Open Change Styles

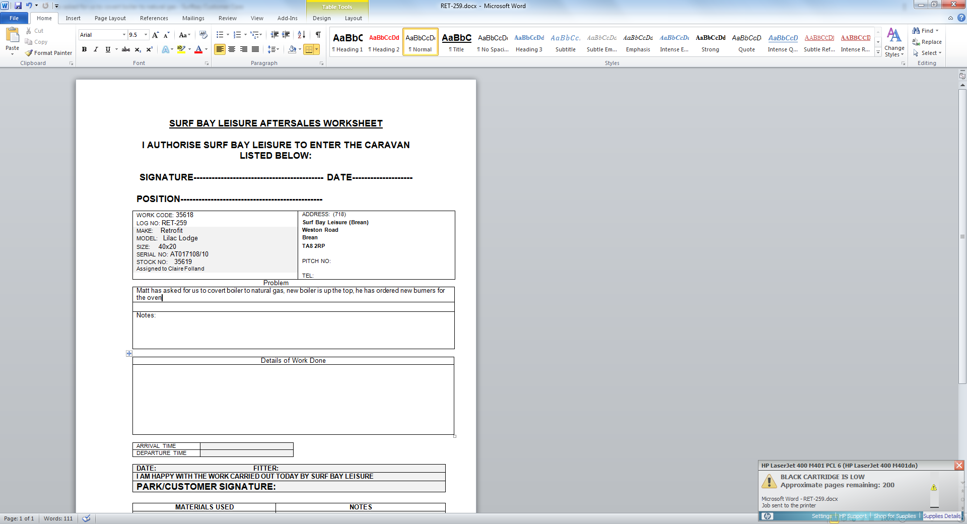coord(894,42)
